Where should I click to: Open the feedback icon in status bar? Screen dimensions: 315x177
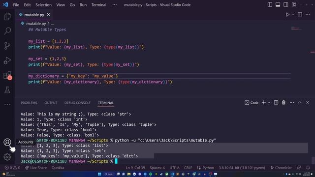pyautogui.click(x=299, y=168)
